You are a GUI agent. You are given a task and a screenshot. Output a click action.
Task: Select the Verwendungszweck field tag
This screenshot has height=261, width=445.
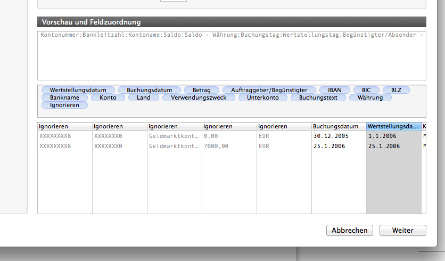pyautogui.click(x=199, y=97)
